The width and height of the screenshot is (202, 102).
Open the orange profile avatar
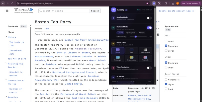tap(177, 3)
